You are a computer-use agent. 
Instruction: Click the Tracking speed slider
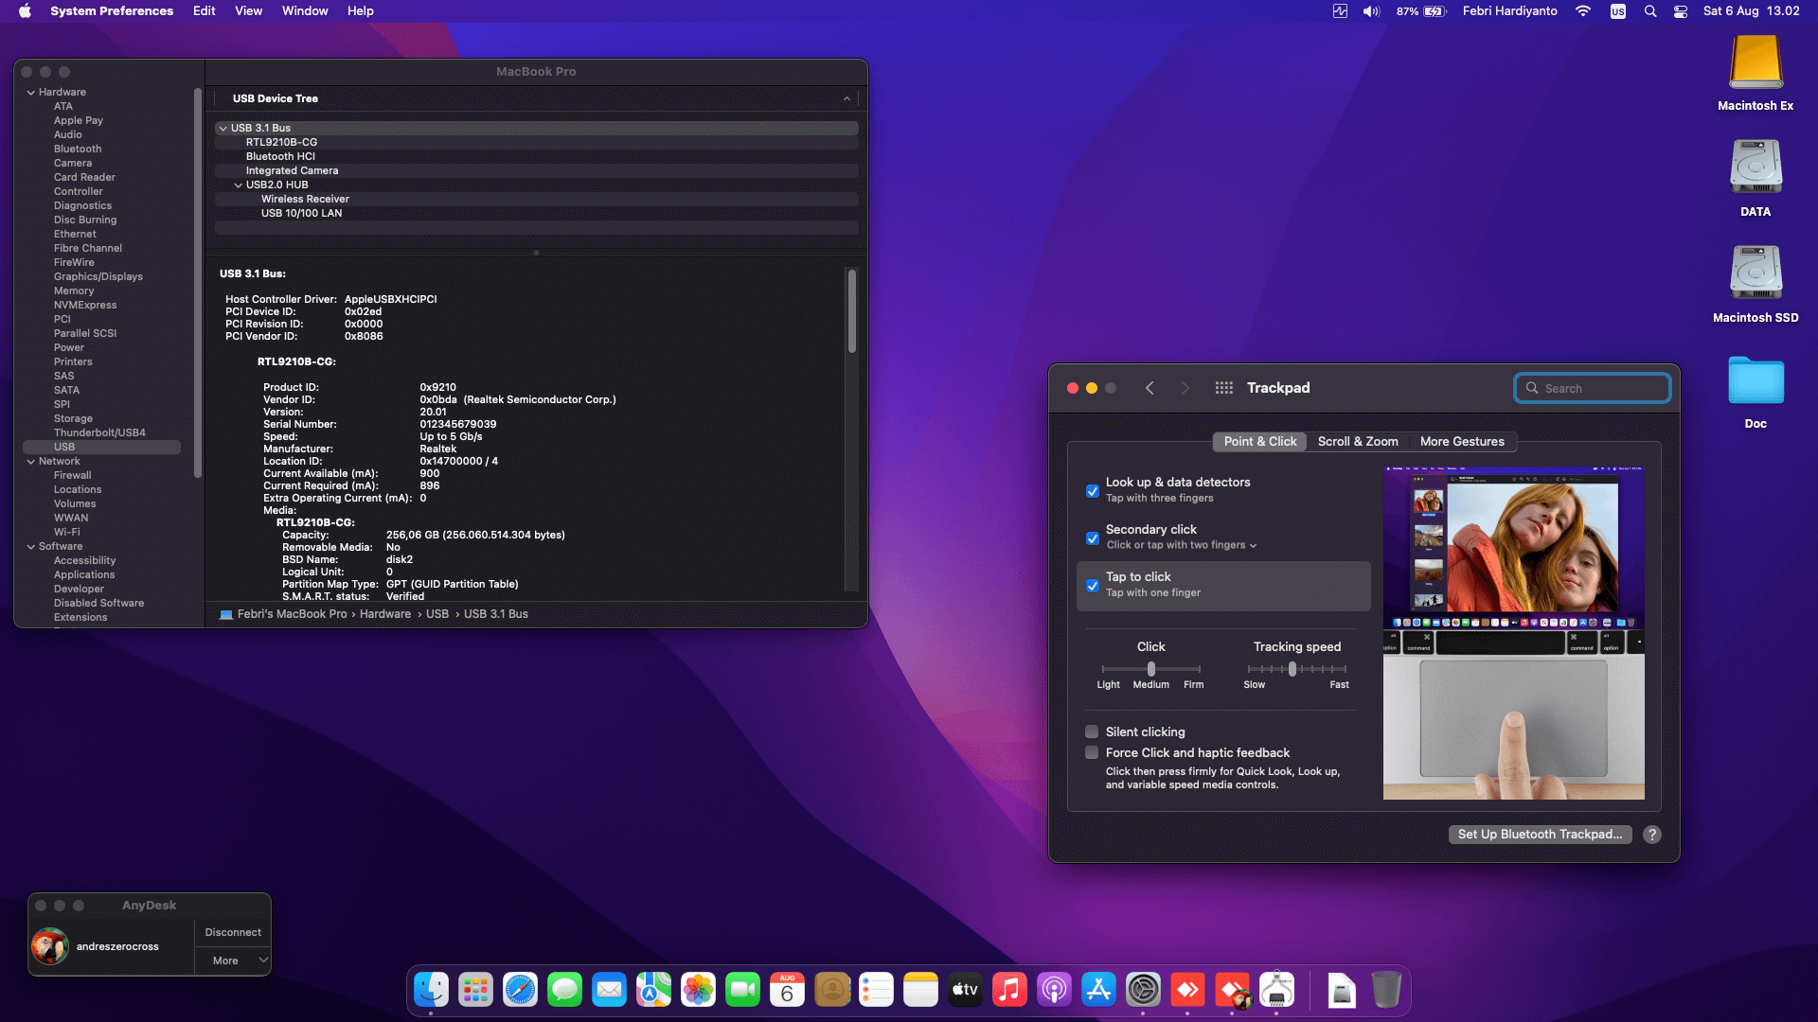1292,670
